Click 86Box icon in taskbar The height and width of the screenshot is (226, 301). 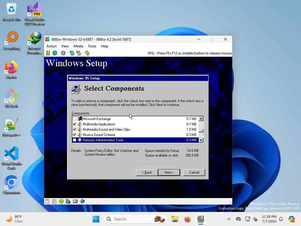pyautogui.click(x=200, y=219)
